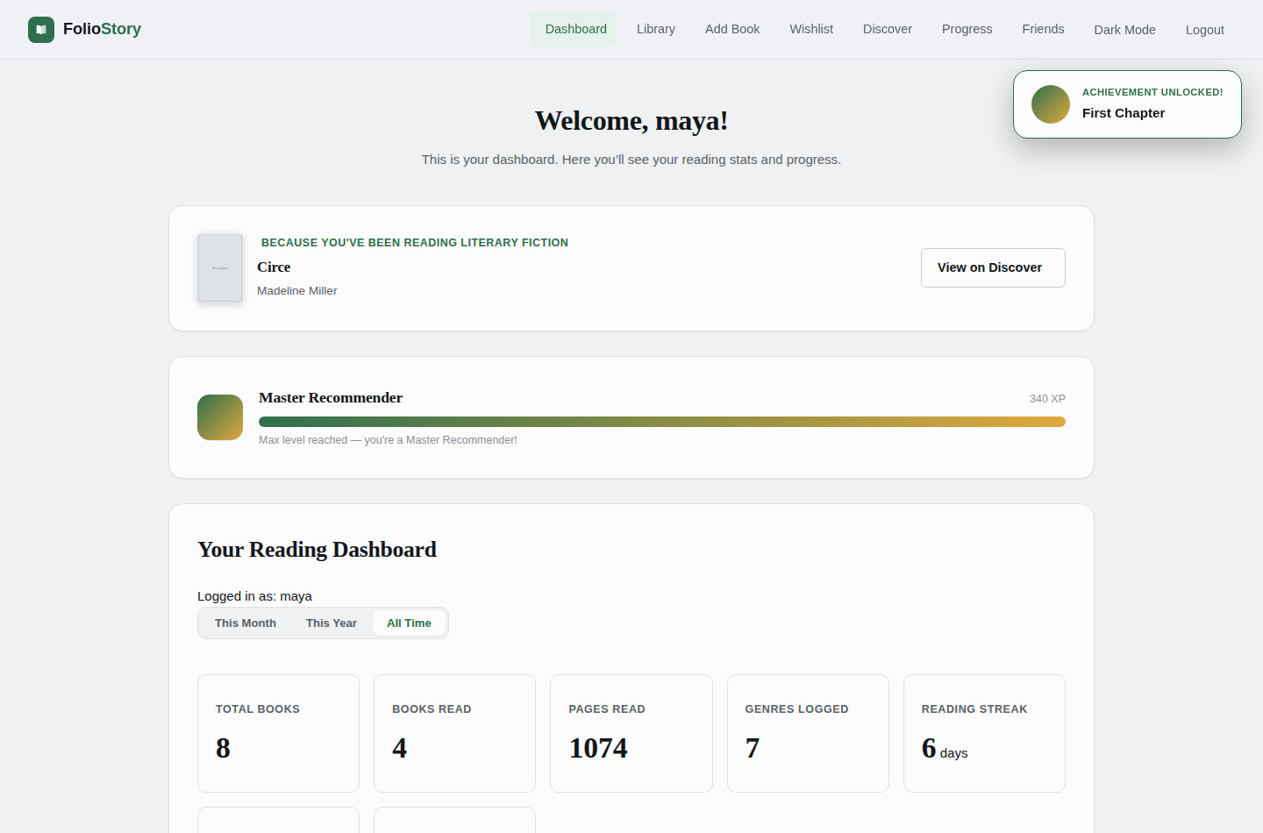The image size is (1263, 833).
Task: Click the FolioStory brand name
Action: (x=102, y=29)
